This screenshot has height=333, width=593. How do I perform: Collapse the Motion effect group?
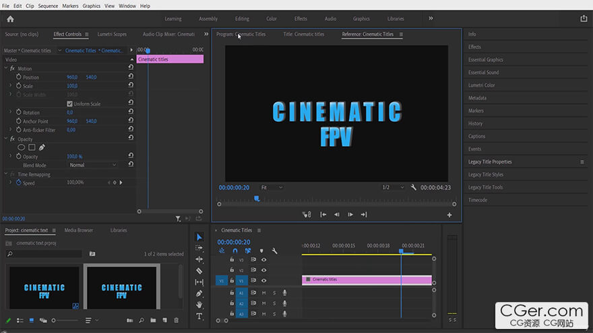(6, 69)
